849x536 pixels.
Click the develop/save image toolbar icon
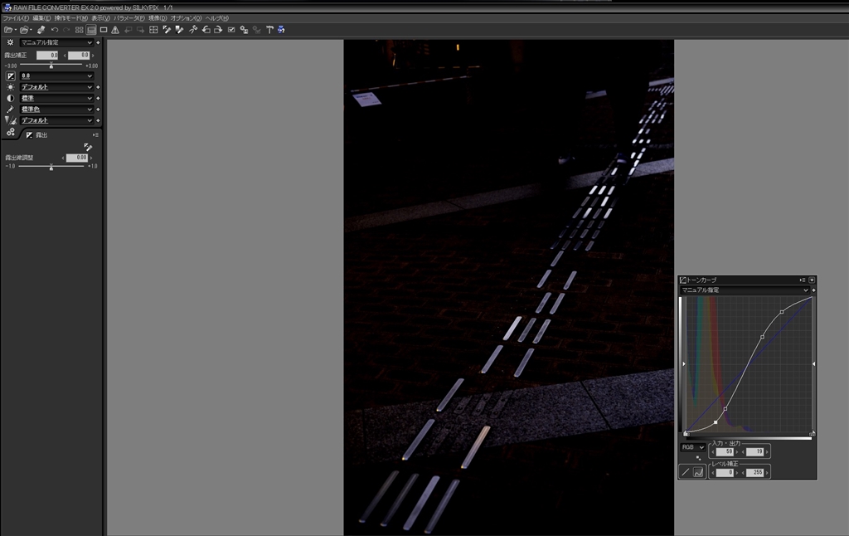(41, 30)
